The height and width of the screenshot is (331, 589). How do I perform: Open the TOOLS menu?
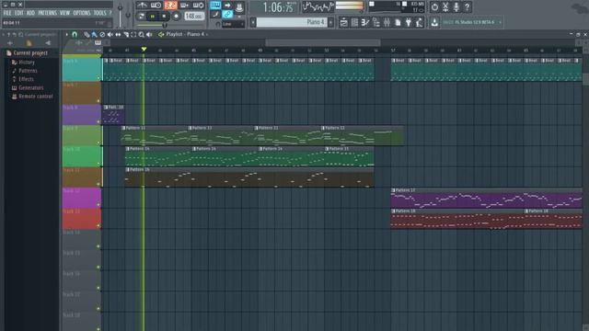(100, 13)
